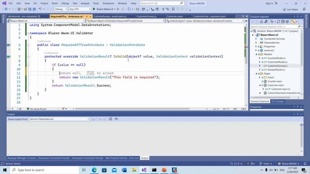This screenshot has width=310, height=174.
Task: Start debugging with the green play icon
Action: 94,9
